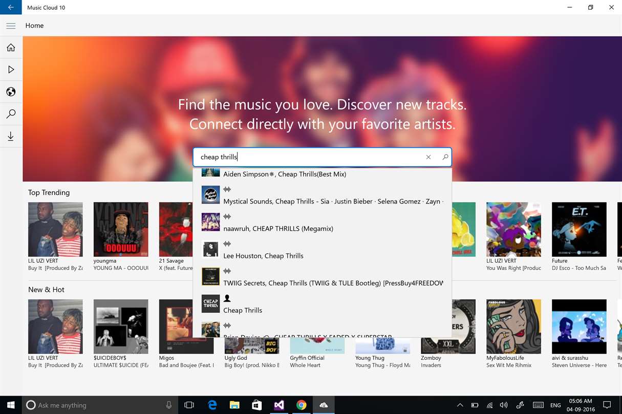Click Cortana microphone icon
This screenshot has width=622, height=414.
(x=168, y=405)
